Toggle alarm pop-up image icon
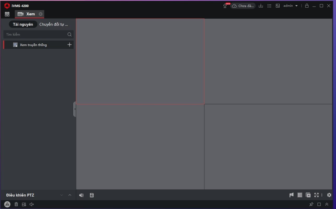 point(24,204)
